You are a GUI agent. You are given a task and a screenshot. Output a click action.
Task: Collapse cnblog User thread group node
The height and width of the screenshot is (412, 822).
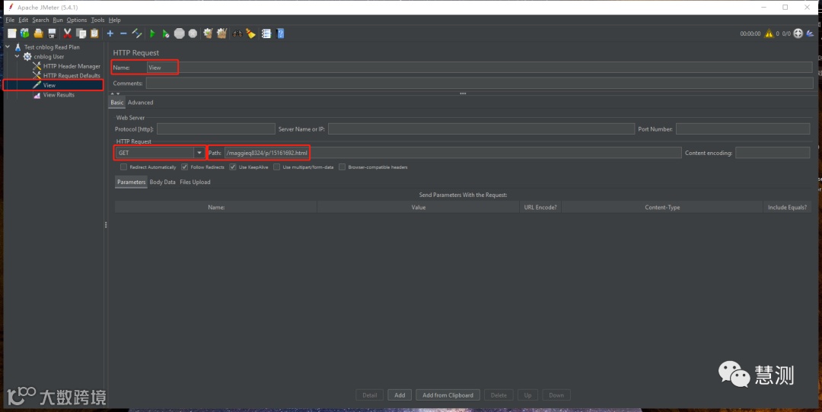18,56
